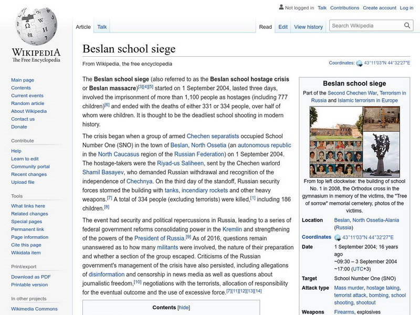Viewport: 420px width, 315px height.
Task: Click the user icon beside Not logged in
Action: pos(281,8)
